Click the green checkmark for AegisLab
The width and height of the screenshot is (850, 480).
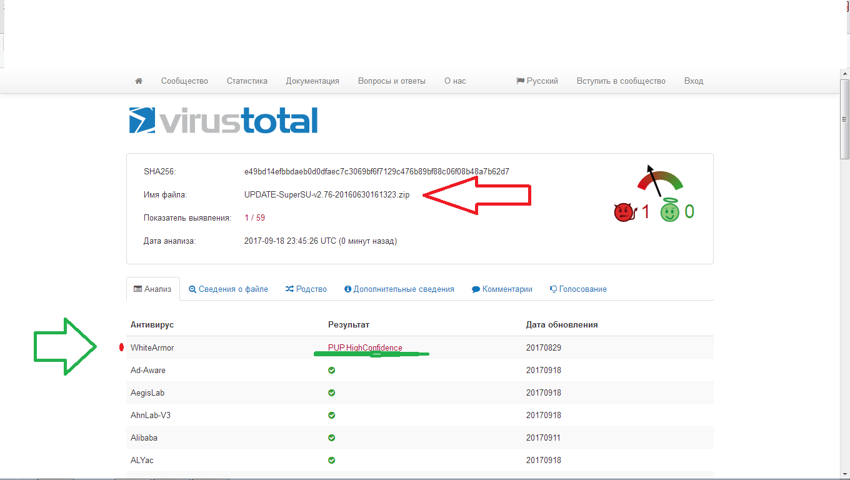[332, 392]
